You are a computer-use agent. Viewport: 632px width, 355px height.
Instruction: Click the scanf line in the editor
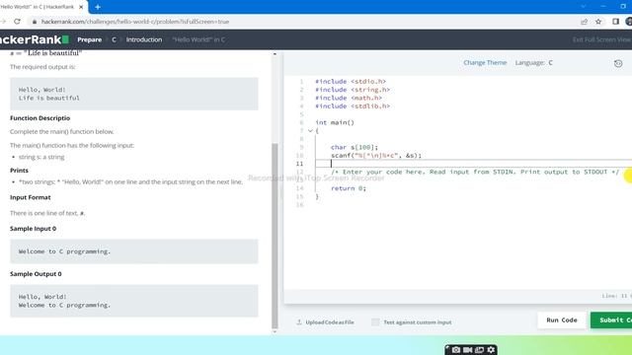pos(376,156)
